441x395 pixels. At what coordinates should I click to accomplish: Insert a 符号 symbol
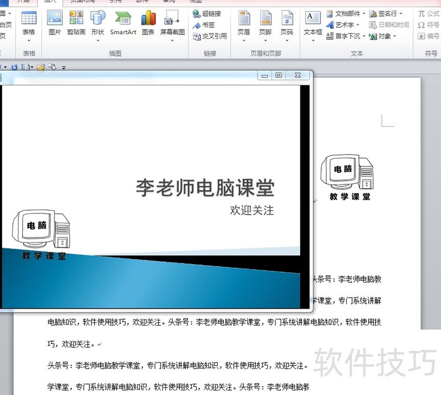(x=429, y=25)
